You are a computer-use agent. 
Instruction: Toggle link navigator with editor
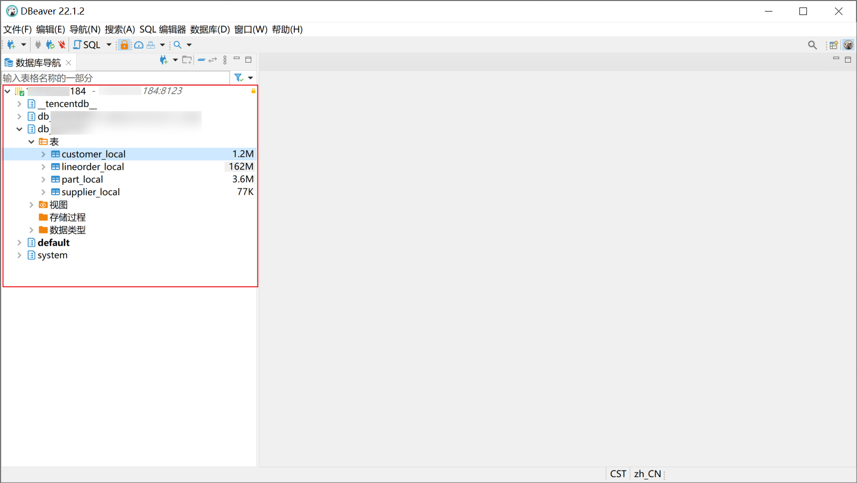(x=212, y=60)
